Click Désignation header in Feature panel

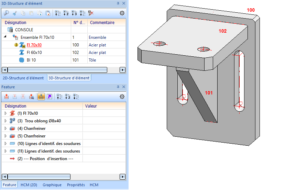pyautogui.click(x=42, y=106)
